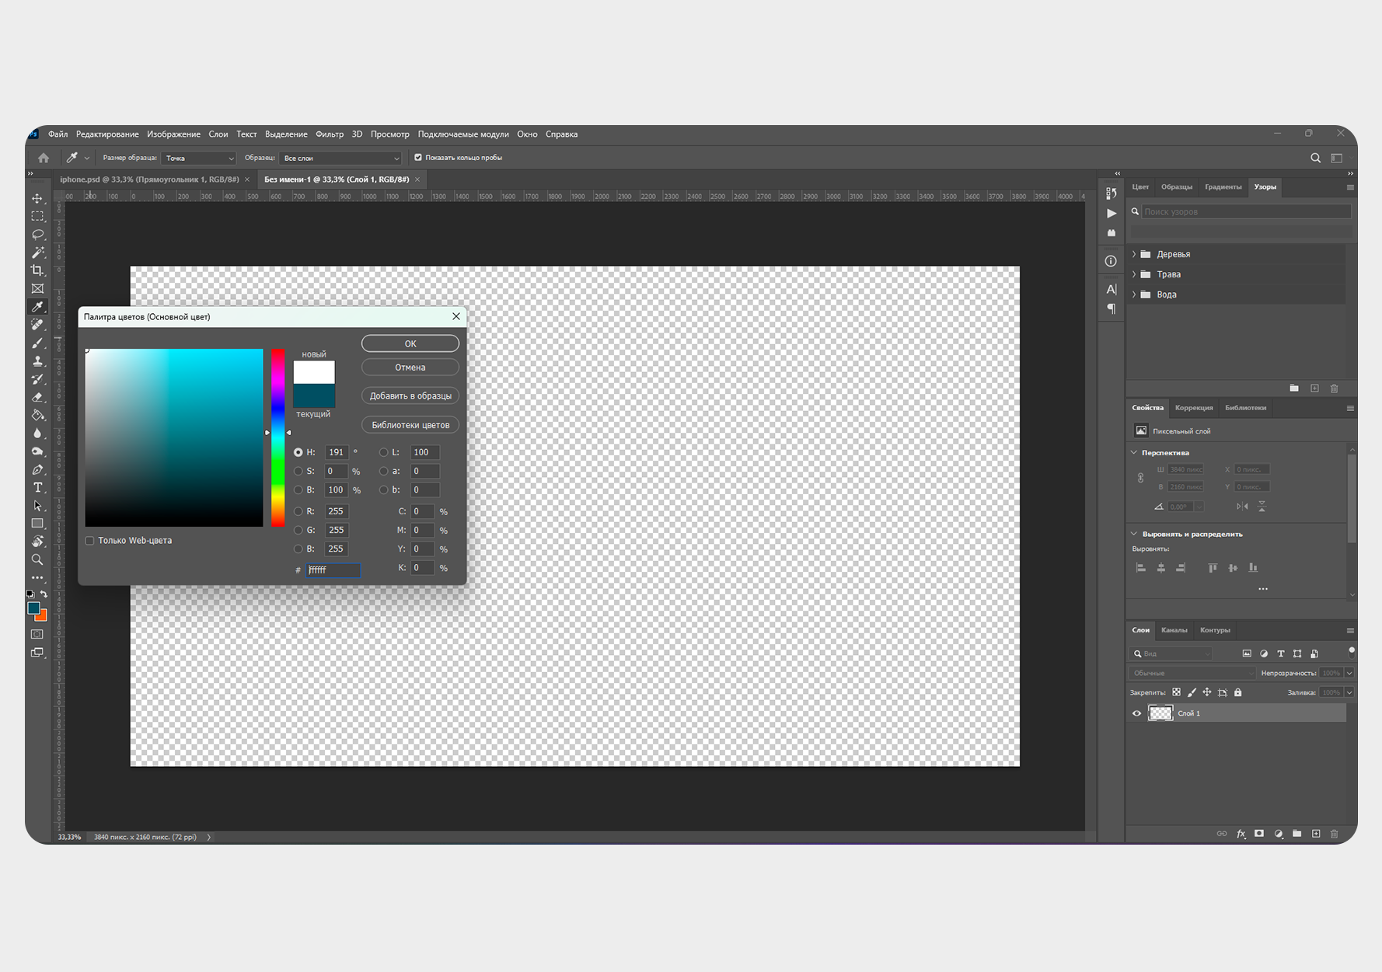Select the Crop tool
This screenshot has height=972, width=1382.
pyautogui.click(x=37, y=270)
